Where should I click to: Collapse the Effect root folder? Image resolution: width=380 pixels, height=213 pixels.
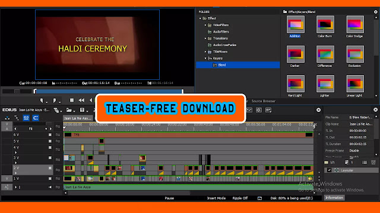200,18
